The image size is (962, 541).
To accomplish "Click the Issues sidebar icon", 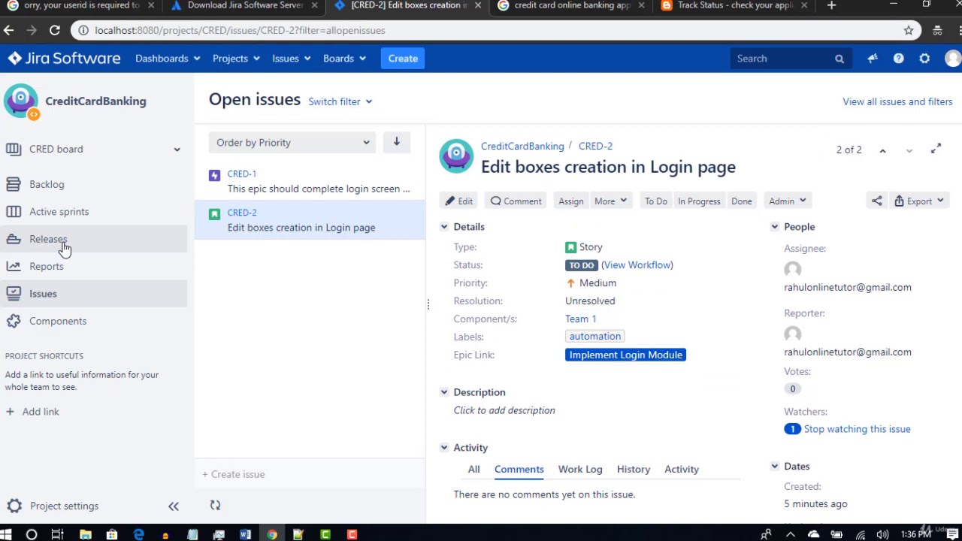I will pyautogui.click(x=14, y=294).
